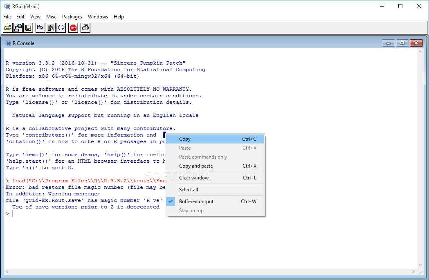Image resolution: width=429 pixels, height=280 pixels.
Task: Toggle Buffered output in the context menu
Action: tap(196, 202)
